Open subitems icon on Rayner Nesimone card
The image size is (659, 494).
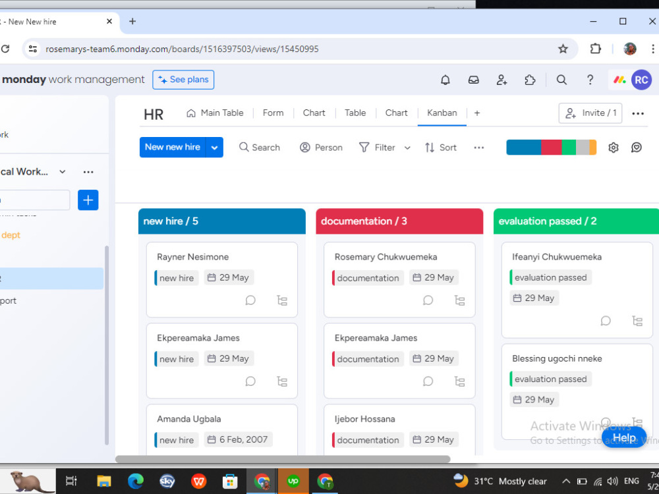[x=282, y=300]
